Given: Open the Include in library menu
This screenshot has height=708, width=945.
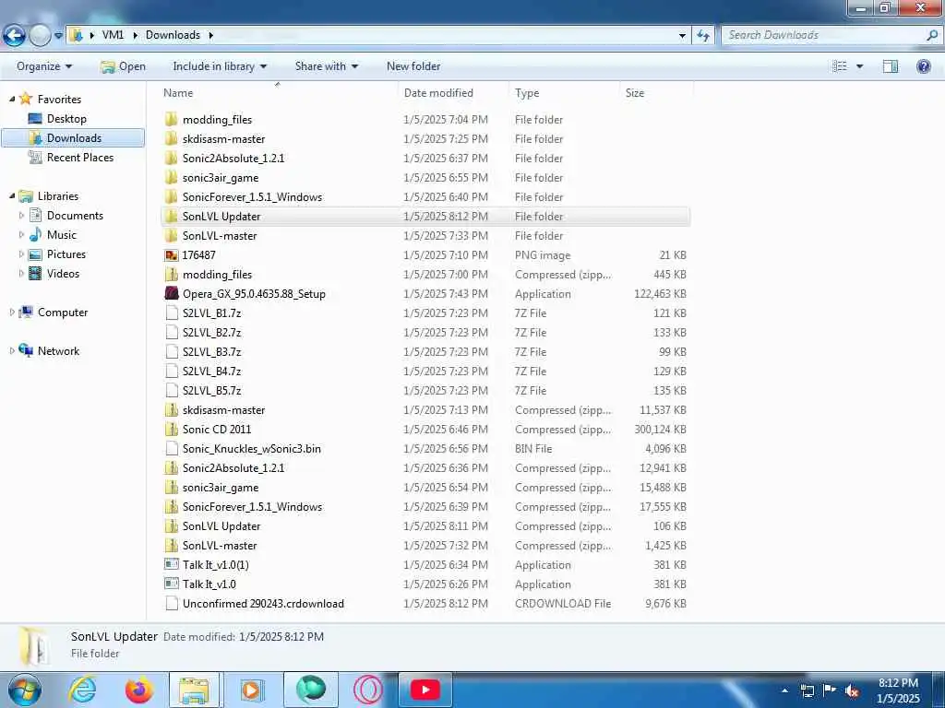Looking at the screenshot, I should [220, 66].
